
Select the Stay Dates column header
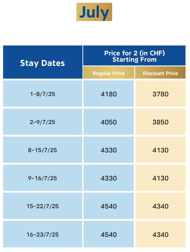(x=43, y=62)
